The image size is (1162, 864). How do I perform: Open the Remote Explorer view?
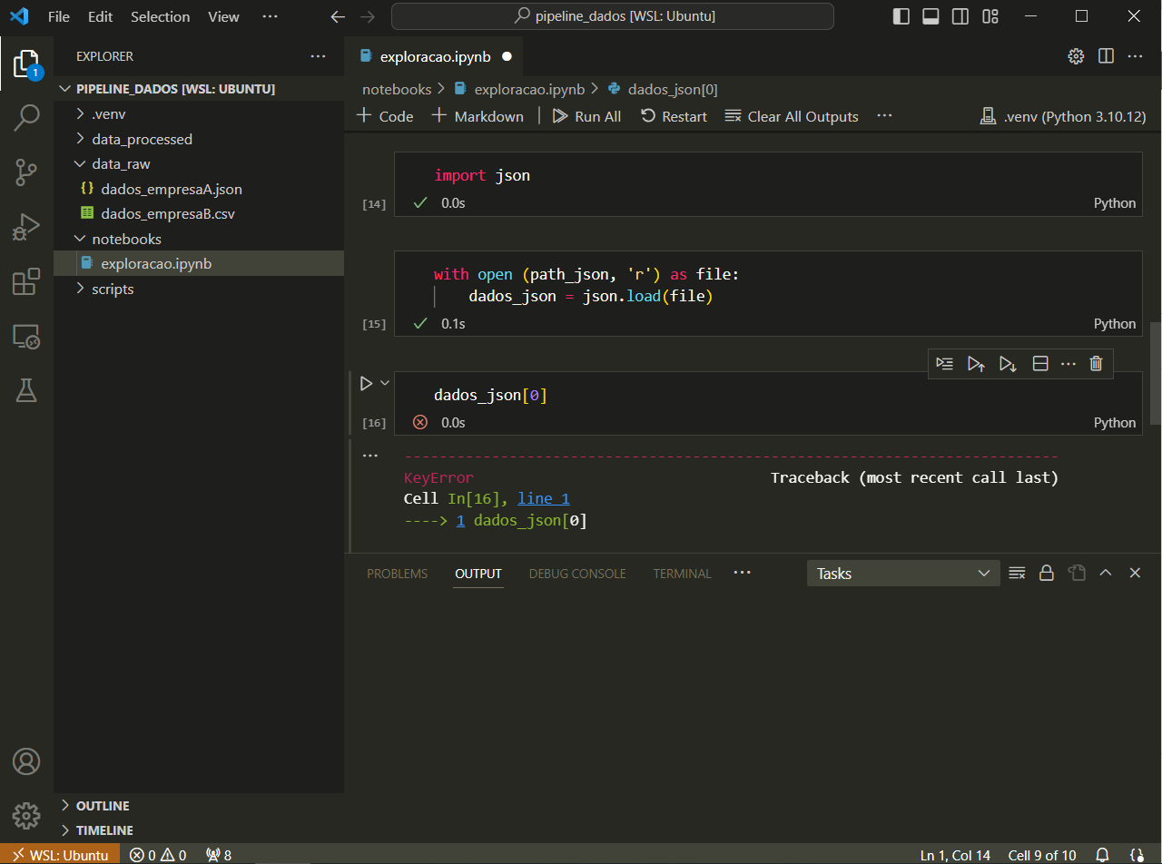tap(26, 337)
